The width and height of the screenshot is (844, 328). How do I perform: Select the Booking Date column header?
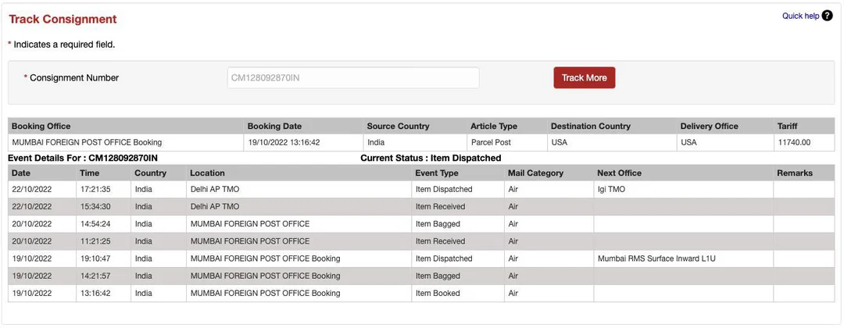274,126
